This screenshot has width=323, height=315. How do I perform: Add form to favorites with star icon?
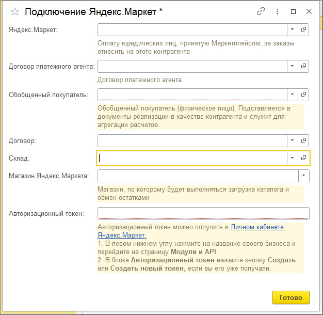click(15, 12)
